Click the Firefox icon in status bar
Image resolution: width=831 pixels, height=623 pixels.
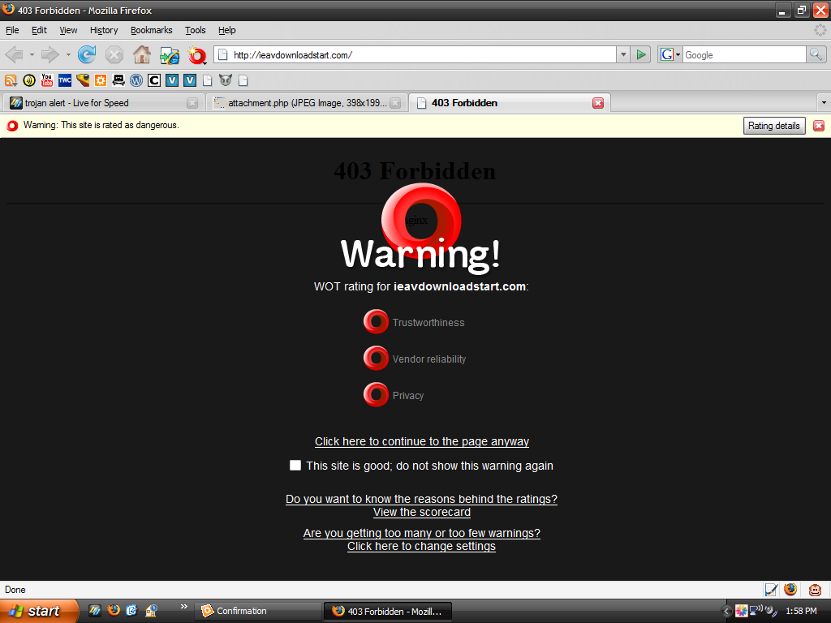point(790,590)
